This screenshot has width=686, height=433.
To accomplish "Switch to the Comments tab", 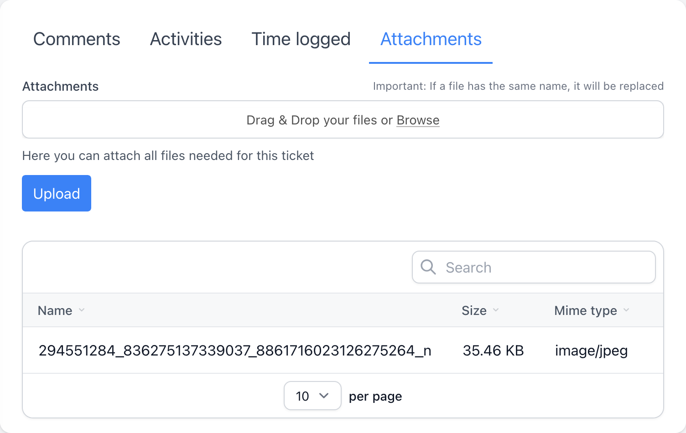I will coord(77,39).
